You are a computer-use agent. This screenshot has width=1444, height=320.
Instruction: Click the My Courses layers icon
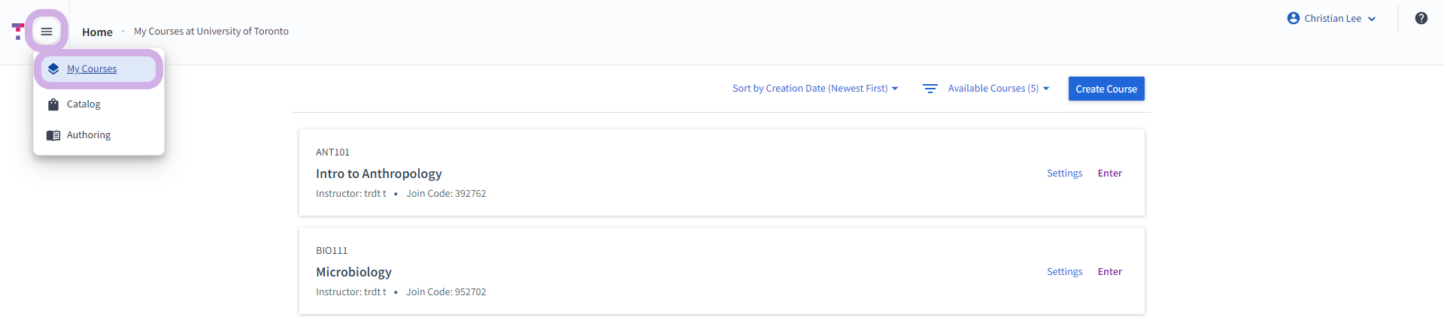pyautogui.click(x=53, y=69)
